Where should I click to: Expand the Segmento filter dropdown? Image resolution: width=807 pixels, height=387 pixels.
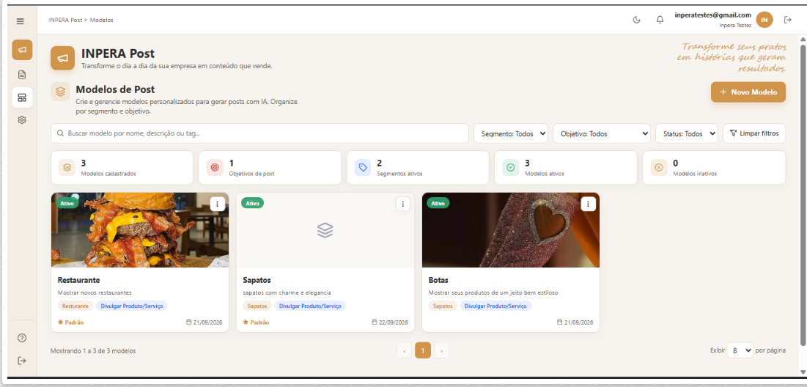(x=511, y=134)
